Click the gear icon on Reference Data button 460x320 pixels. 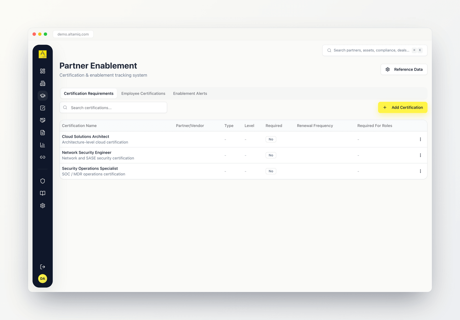(x=388, y=69)
